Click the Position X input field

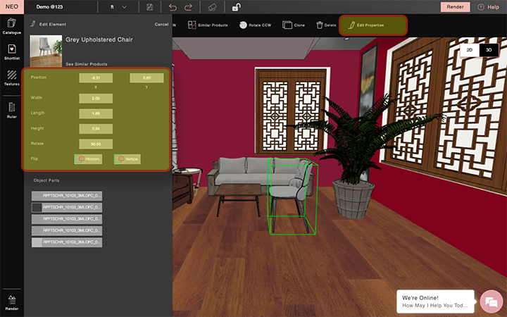pyautogui.click(x=96, y=78)
